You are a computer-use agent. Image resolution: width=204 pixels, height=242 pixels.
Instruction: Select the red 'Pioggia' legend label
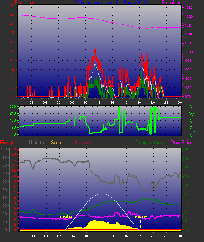8,143
